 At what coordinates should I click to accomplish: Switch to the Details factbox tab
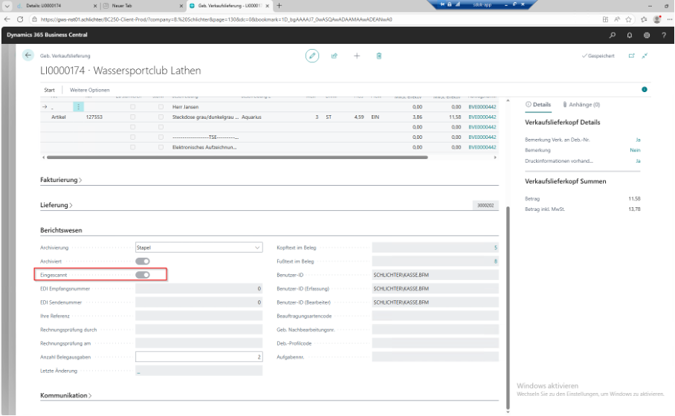[x=538, y=105]
